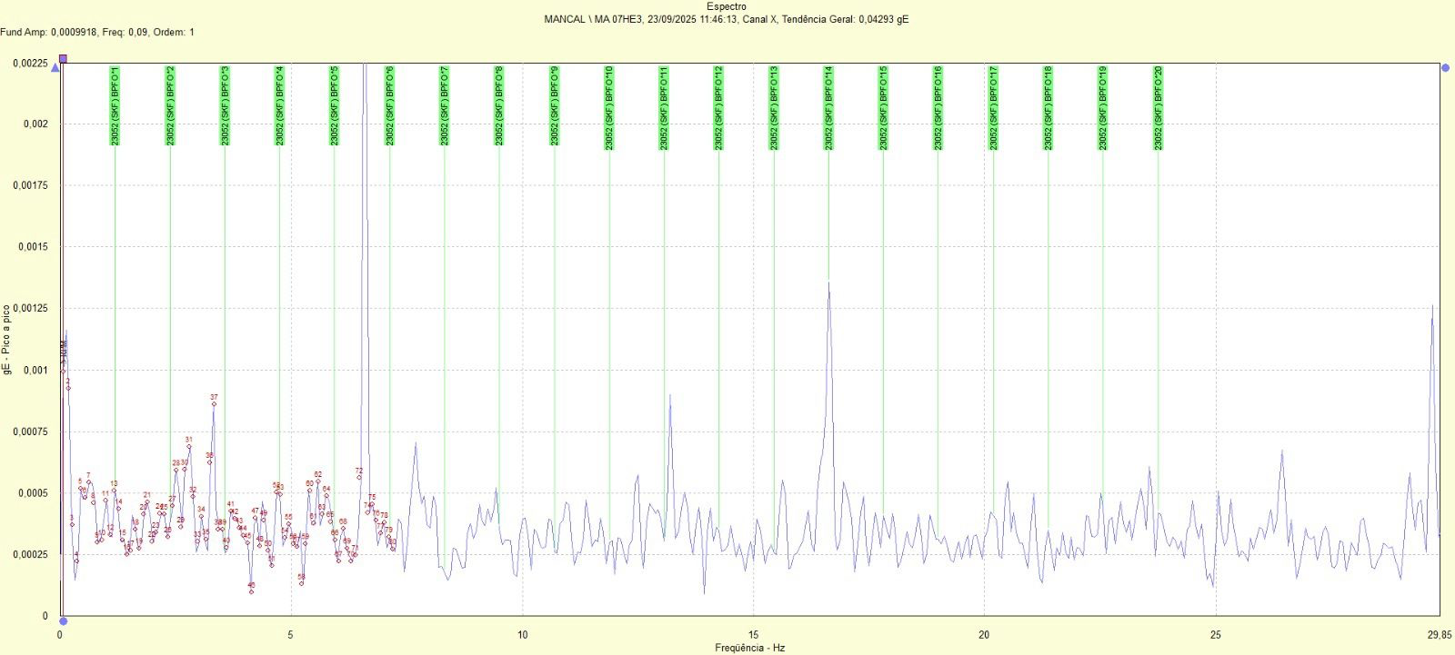Screen dimensions: 1455x655
Task: Click the red peak marker numbered 4
Action: pyautogui.click(x=76, y=561)
